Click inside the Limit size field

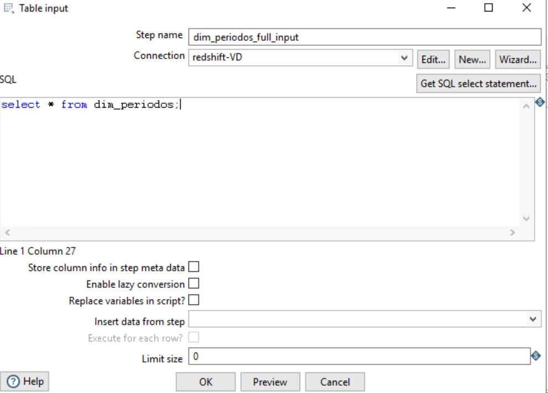click(359, 356)
